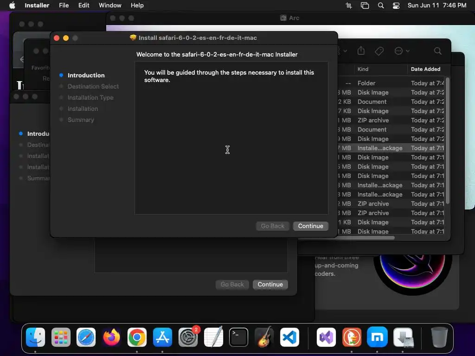475x356 pixels.
Task: Open Control Center in menu bar
Action: click(396, 6)
